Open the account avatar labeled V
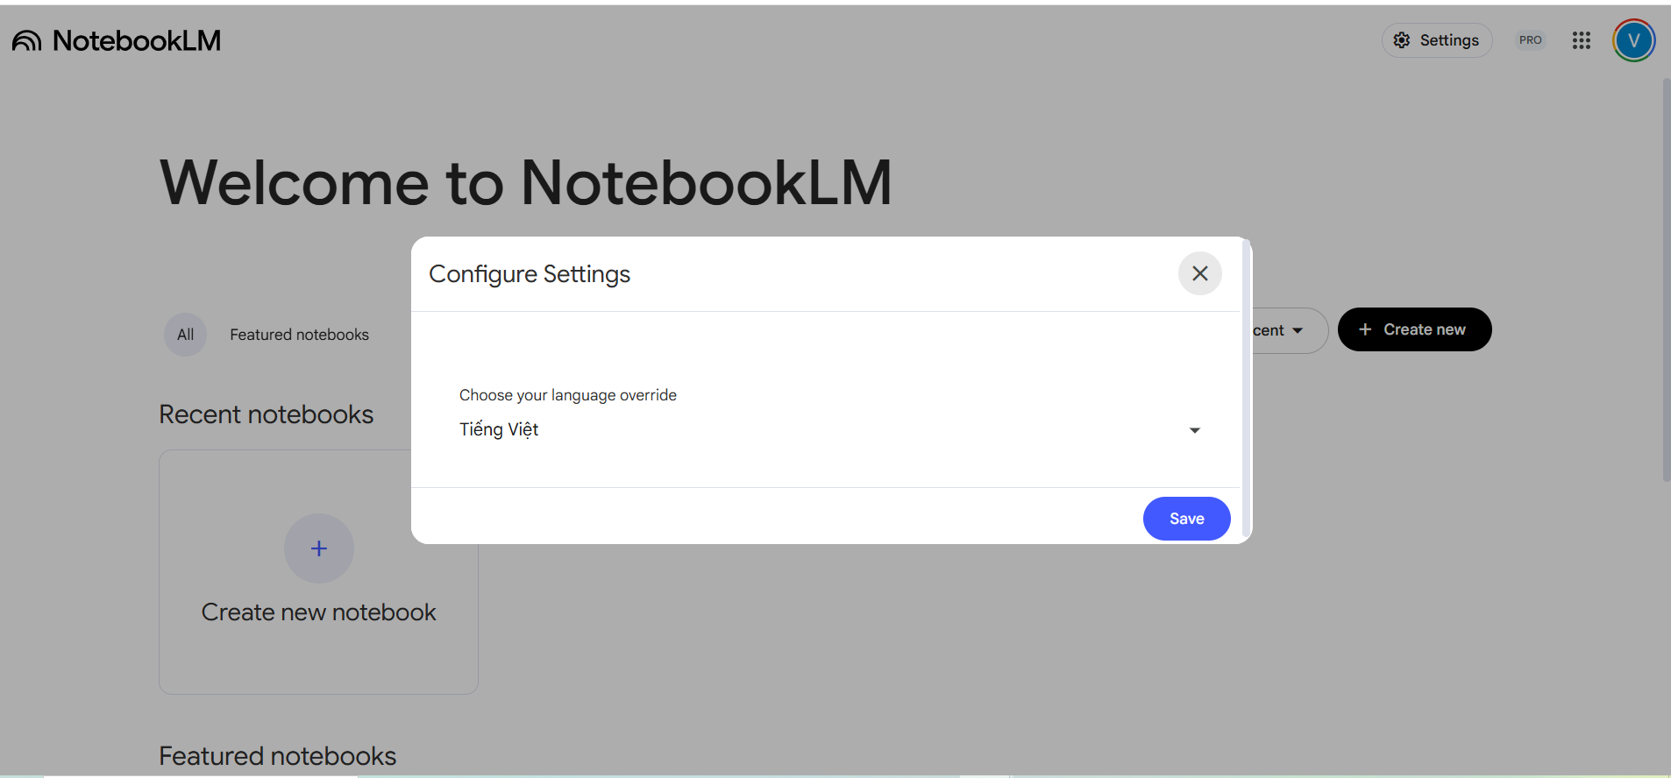This screenshot has width=1671, height=778. pos(1633,40)
